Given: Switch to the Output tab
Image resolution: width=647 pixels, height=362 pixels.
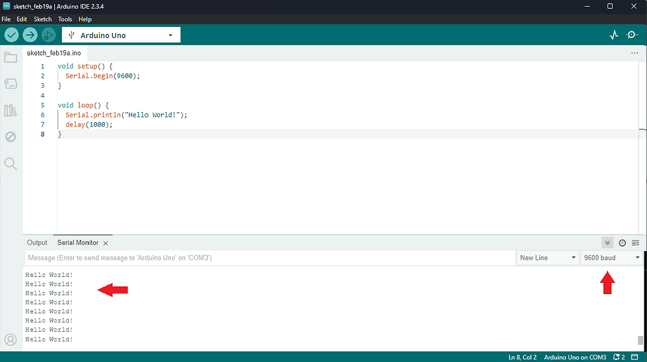Looking at the screenshot, I should tap(37, 243).
